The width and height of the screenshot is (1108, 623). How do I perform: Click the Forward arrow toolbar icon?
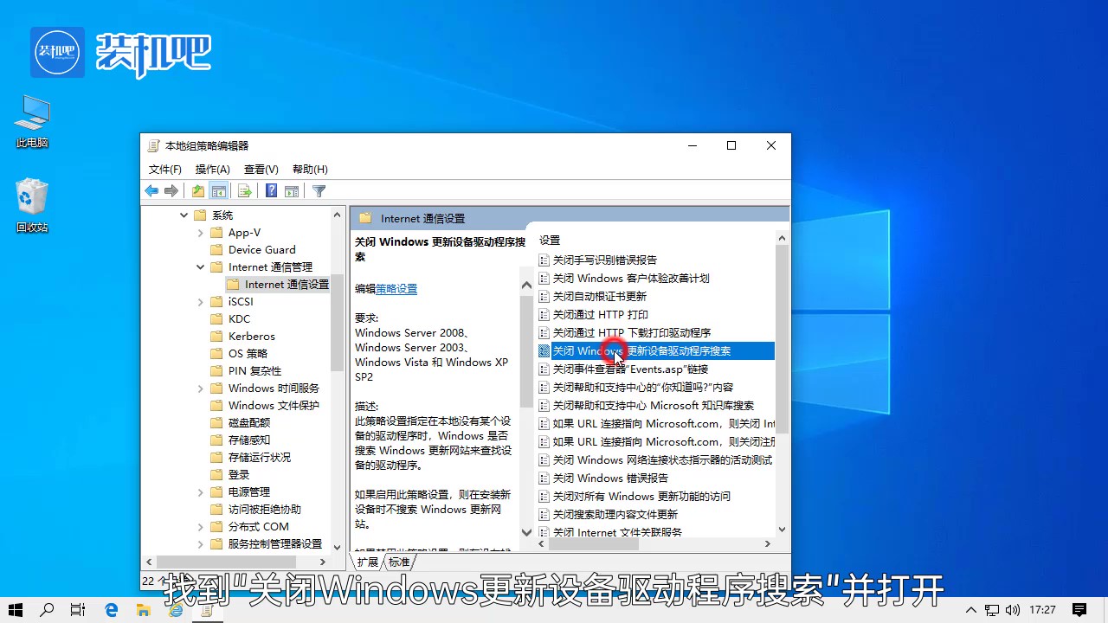coord(171,190)
